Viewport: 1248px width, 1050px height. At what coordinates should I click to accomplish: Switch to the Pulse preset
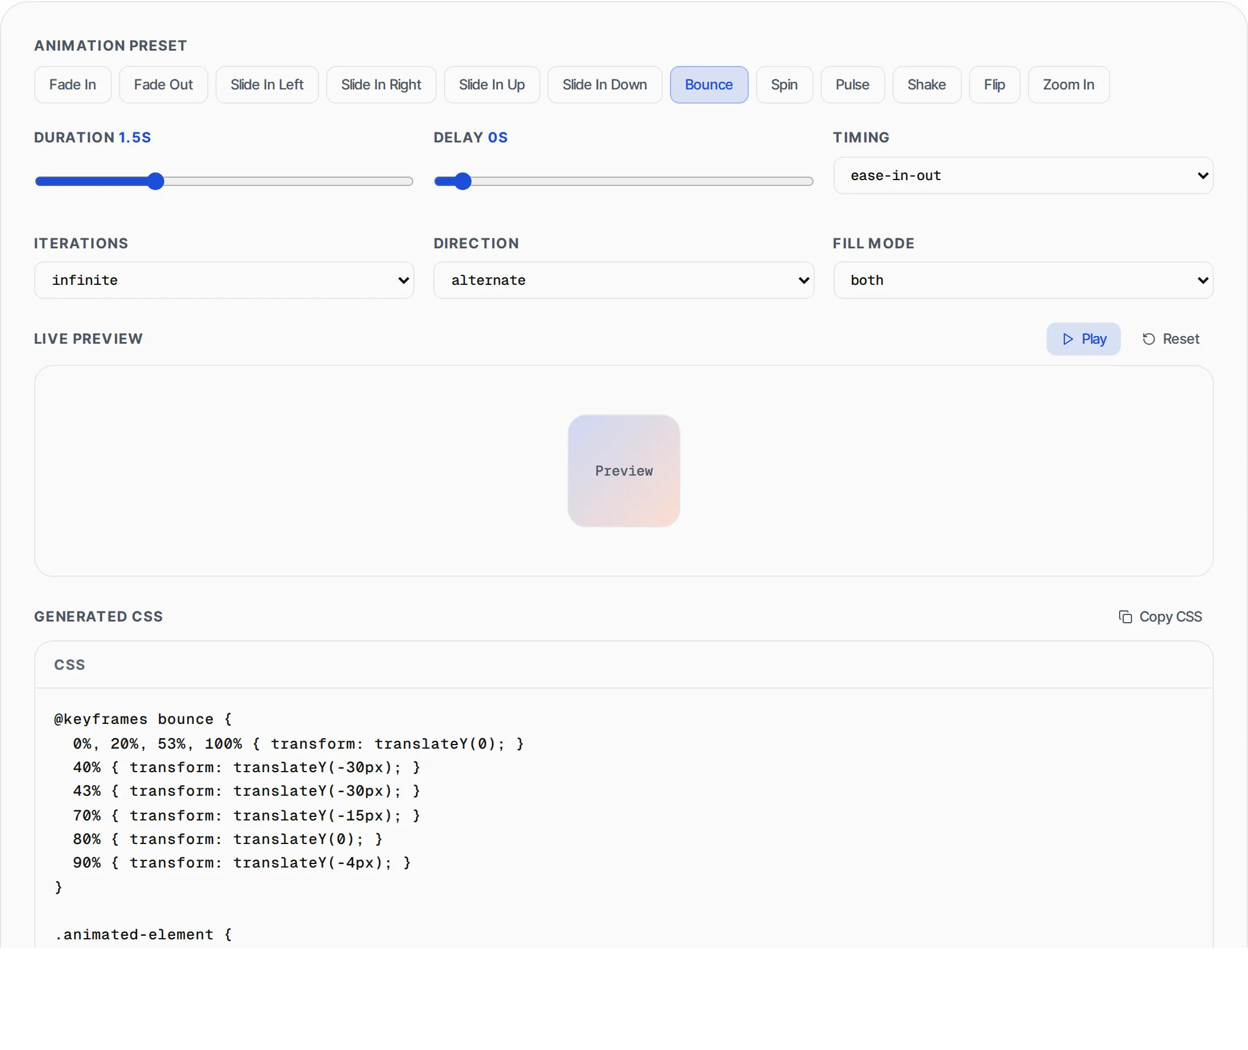pos(852,85)
